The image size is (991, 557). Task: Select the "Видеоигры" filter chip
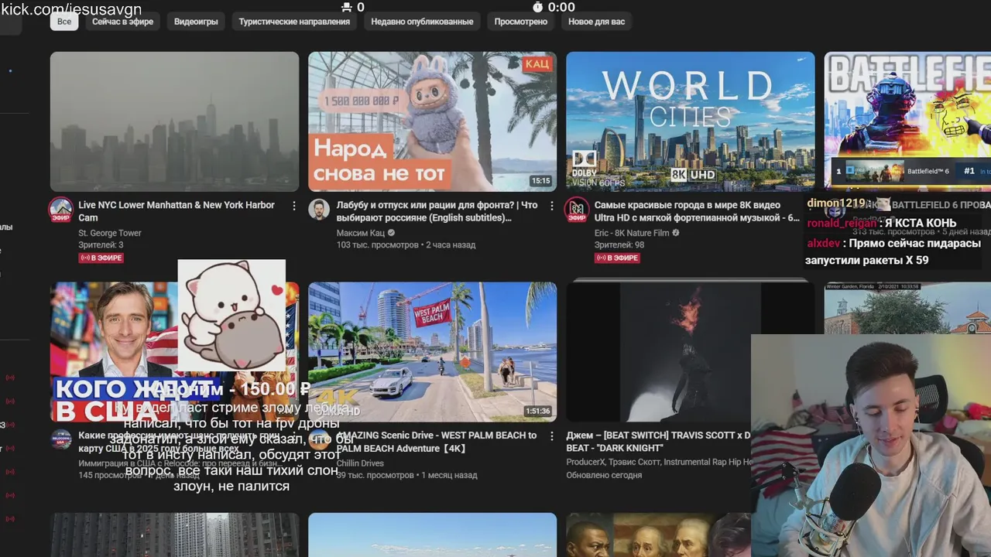pos(196,22)
